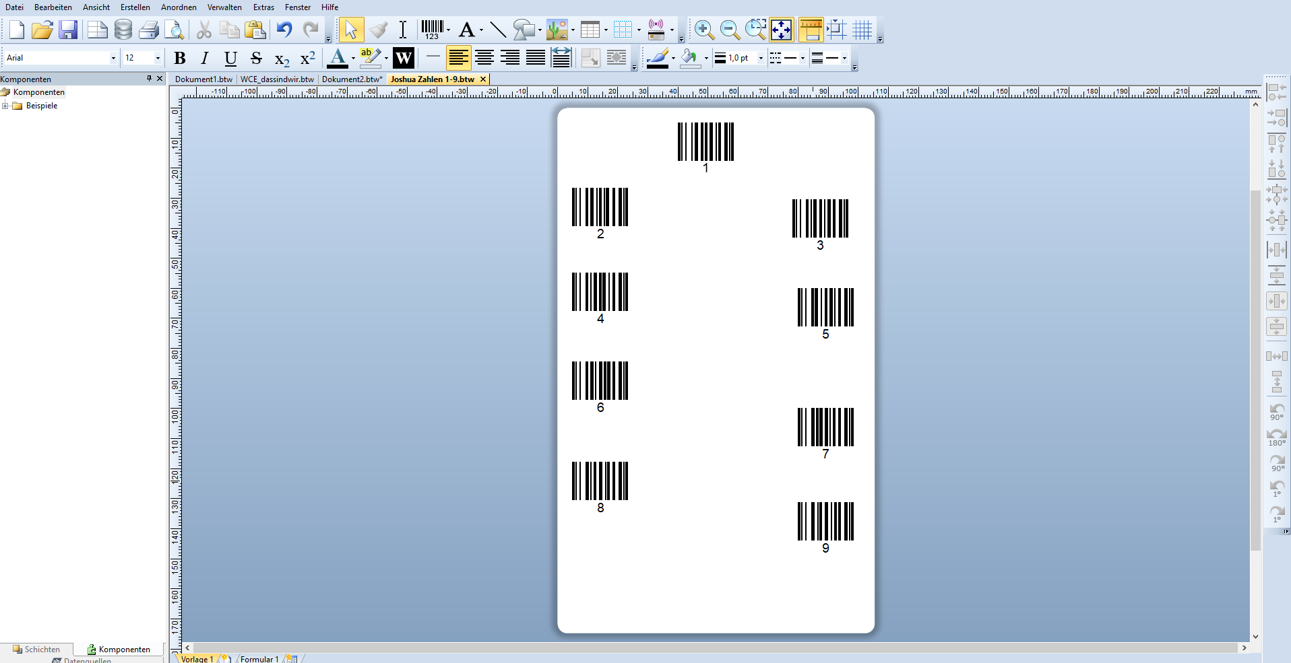This screenshot has width=1291, height=663.
Task: Pick the barcode creation tool
Action: point(432,30)
